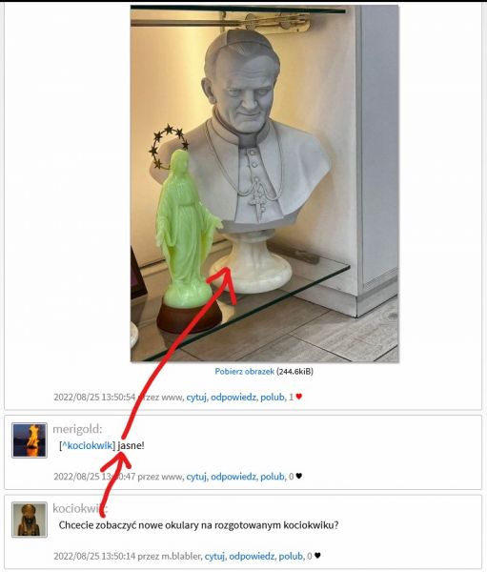Click cytuj under merigold's jasne post
Screen dimensions: 487x572
(196, 477)
